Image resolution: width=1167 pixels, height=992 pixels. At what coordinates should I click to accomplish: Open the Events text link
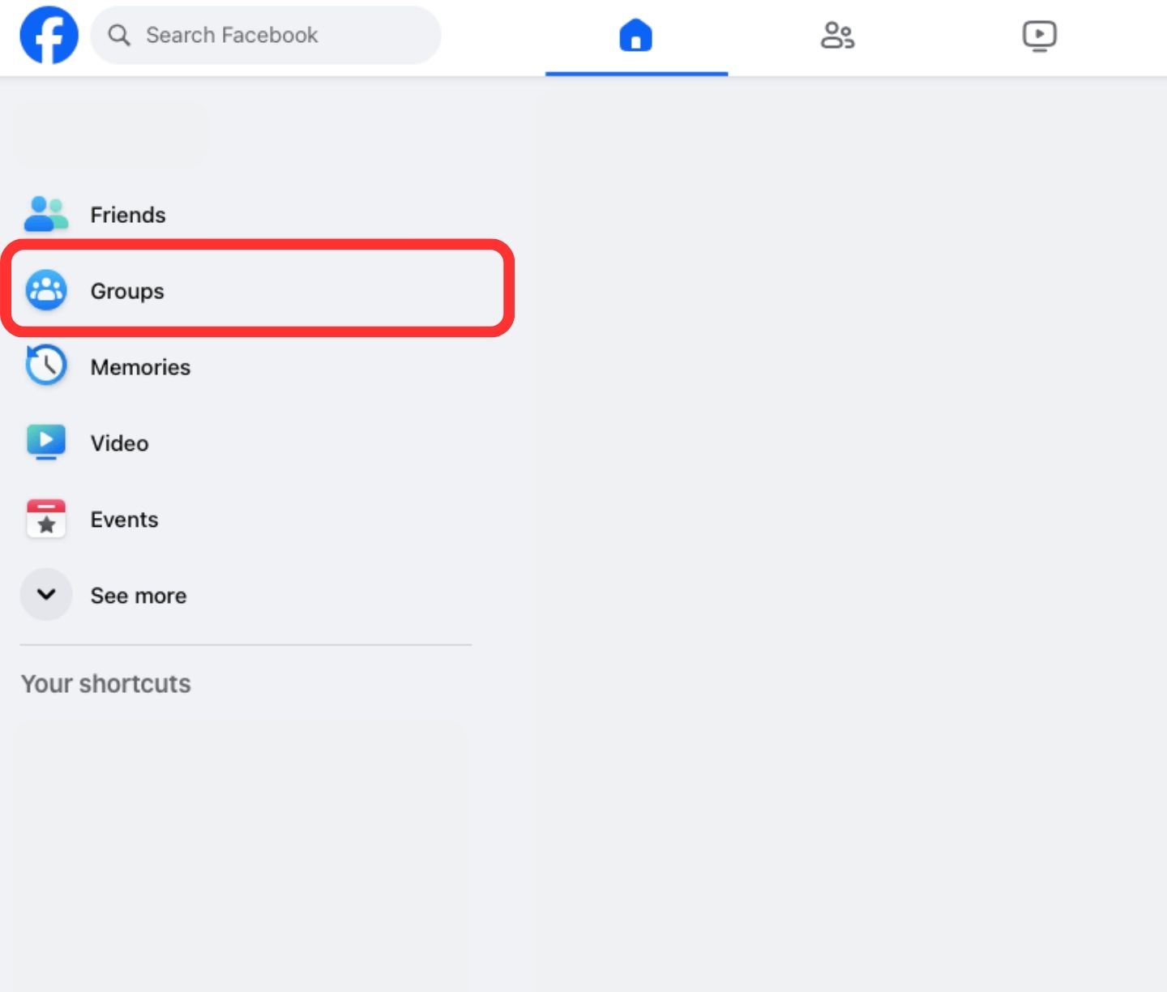pos(124,520)
